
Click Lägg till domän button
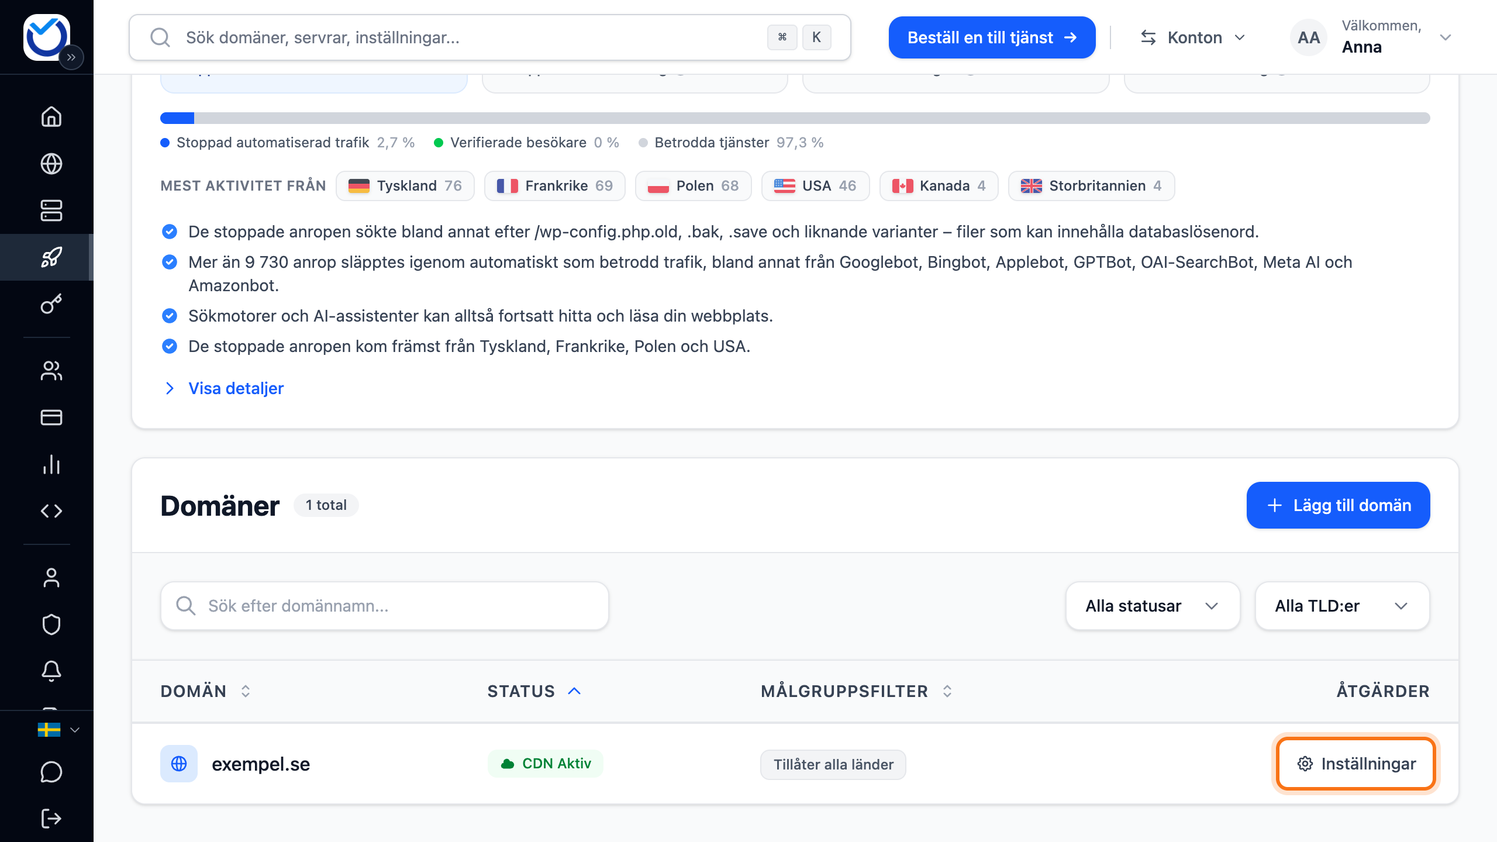[1338, 505]
